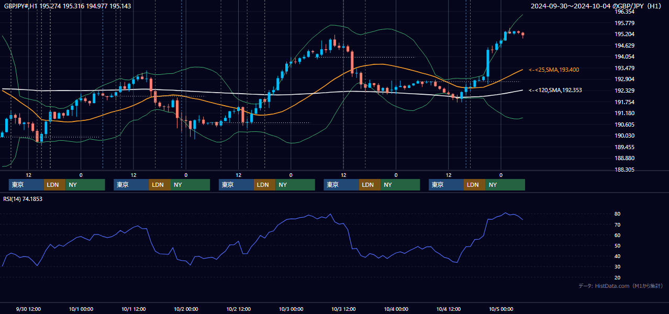Click the GBPJPY#,H1 price header text
This screenshot has width=669, height=314.
[x=68, y=6]
